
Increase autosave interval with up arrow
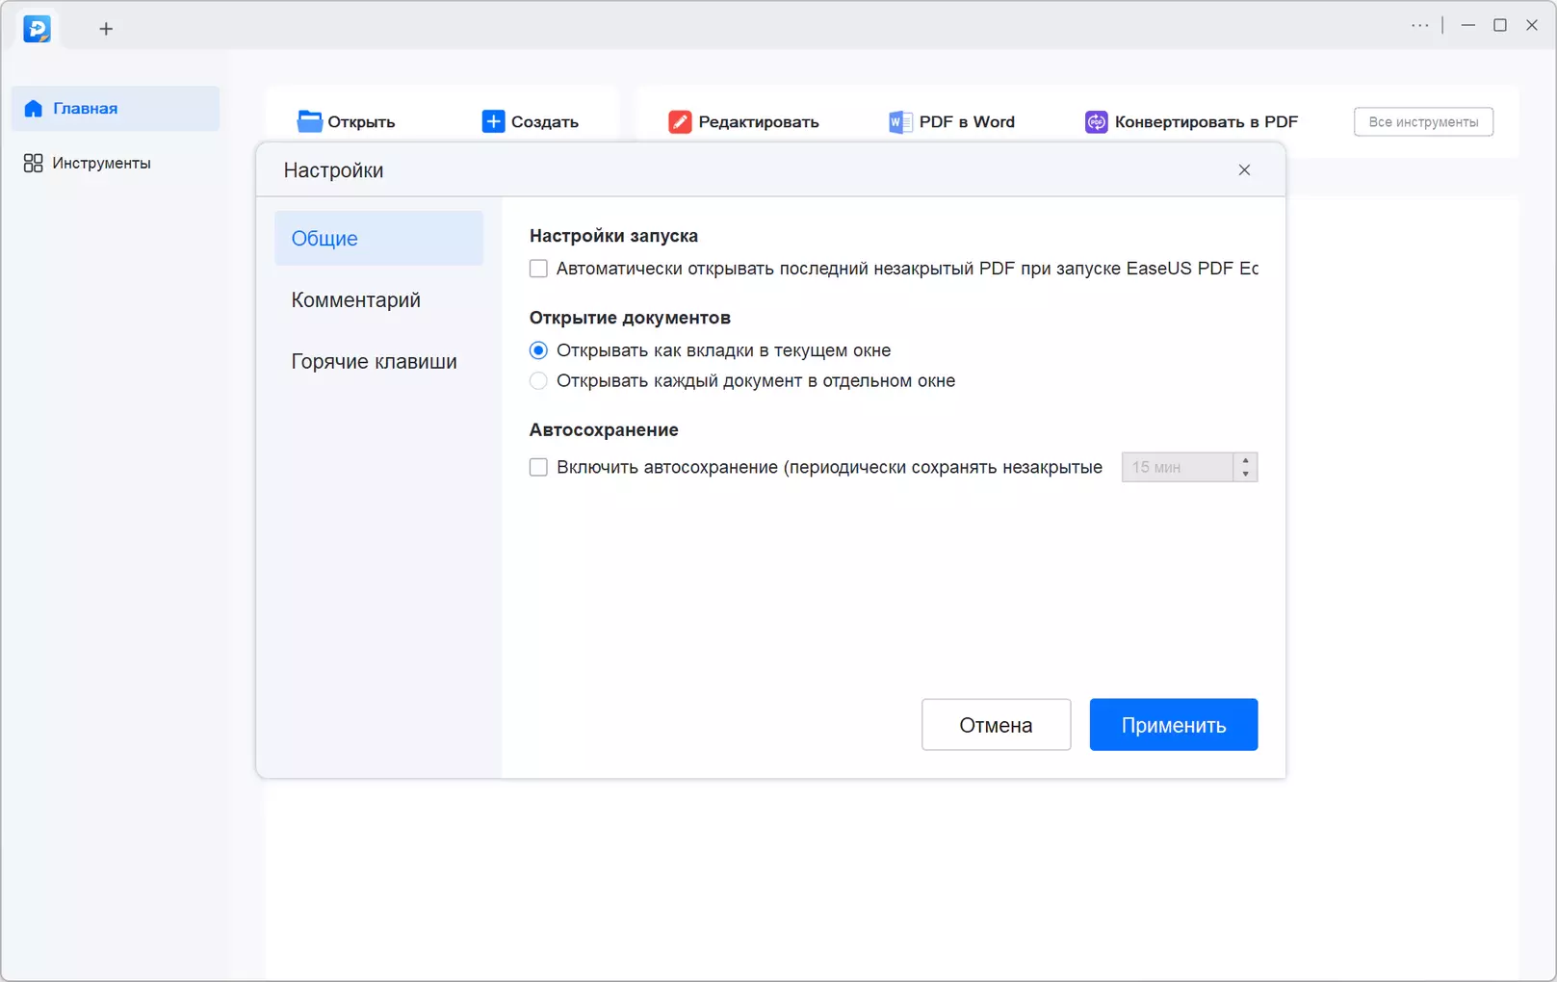1246,460
